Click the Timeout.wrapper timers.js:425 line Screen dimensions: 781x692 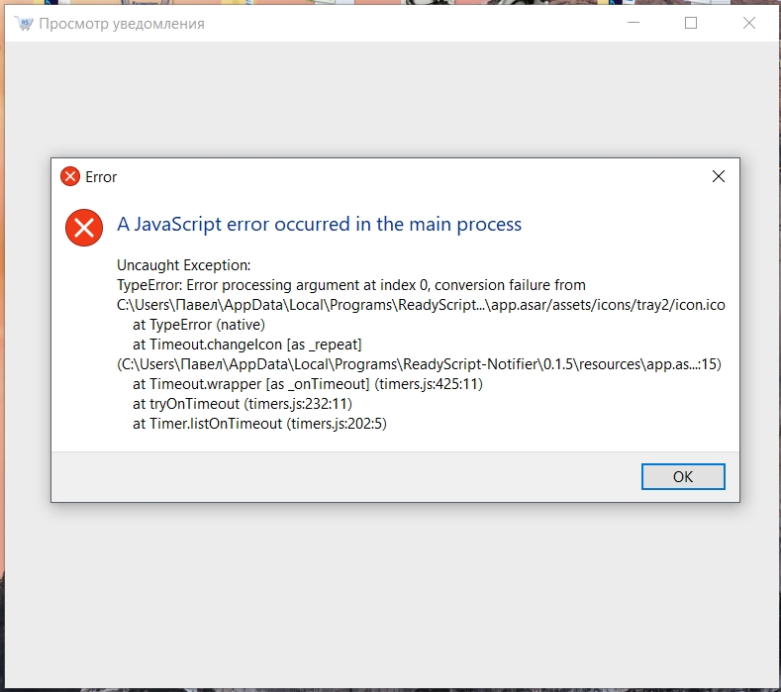pyautogui.click(x=308, y=384)
